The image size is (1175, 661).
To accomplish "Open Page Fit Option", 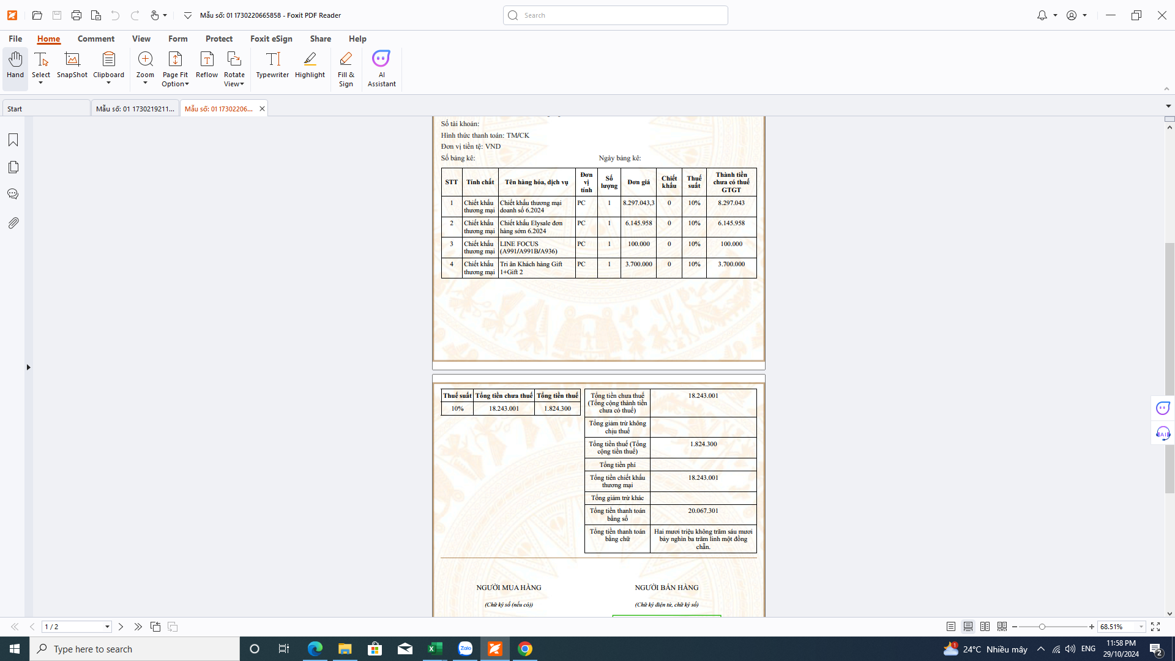I will [x=175, y=69].
